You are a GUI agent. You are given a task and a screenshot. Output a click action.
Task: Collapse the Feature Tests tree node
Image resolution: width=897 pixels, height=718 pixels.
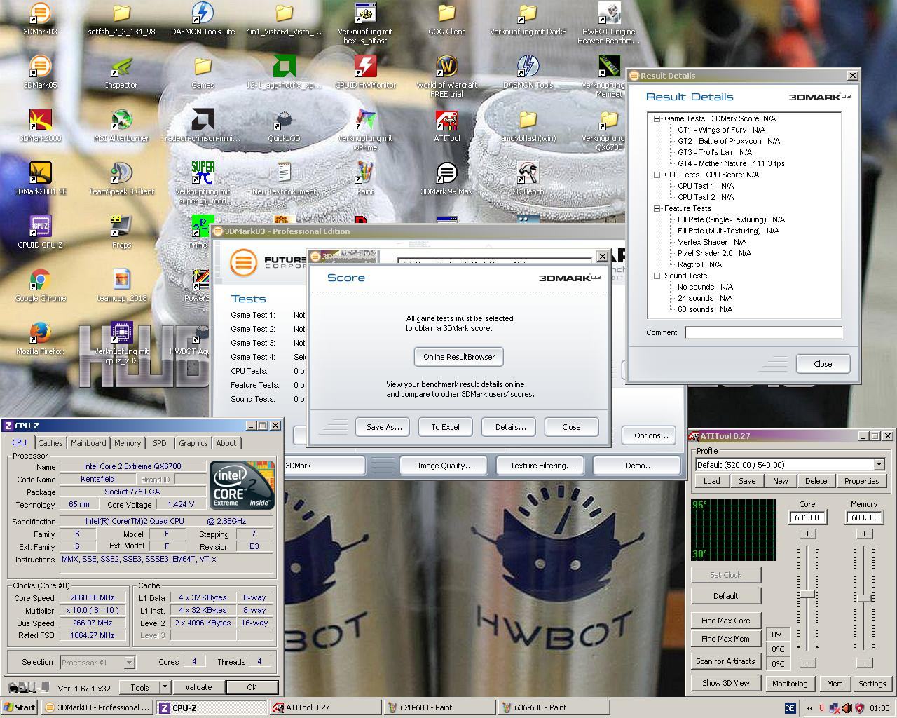coord(657,208)
